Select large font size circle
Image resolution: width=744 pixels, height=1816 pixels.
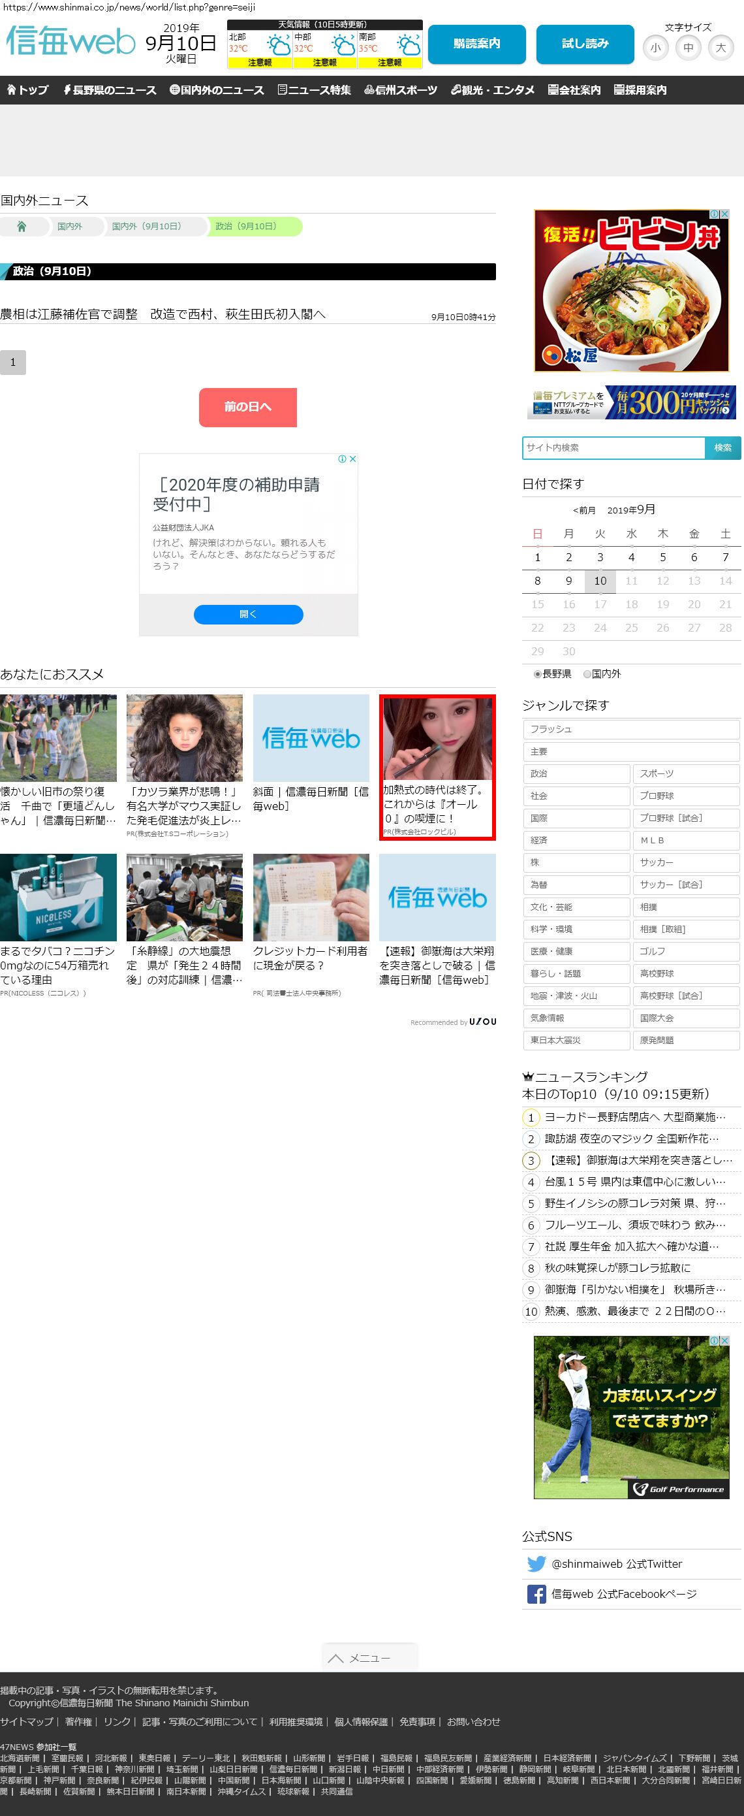point(720,48)
